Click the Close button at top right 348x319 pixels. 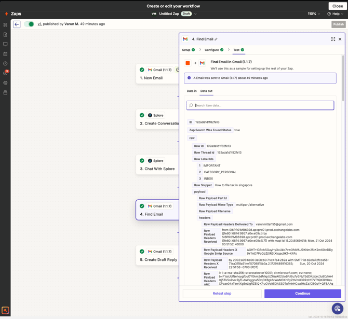tap(338, 6)
